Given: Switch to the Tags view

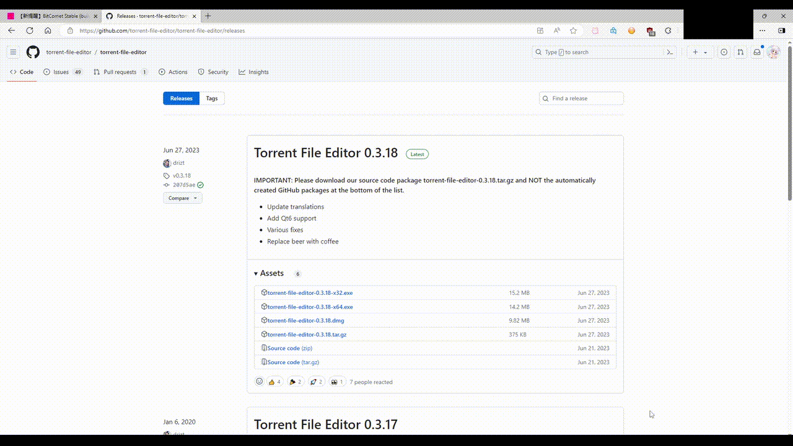Looking at the screenshot, I should click(212, 98).
